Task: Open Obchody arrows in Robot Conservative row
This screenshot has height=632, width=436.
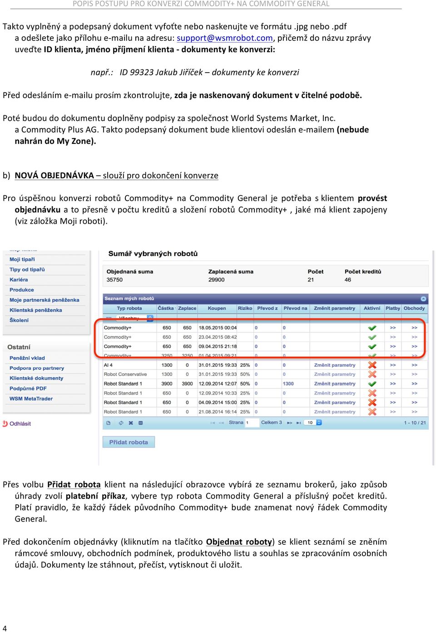Action: [x=415, y=375]
